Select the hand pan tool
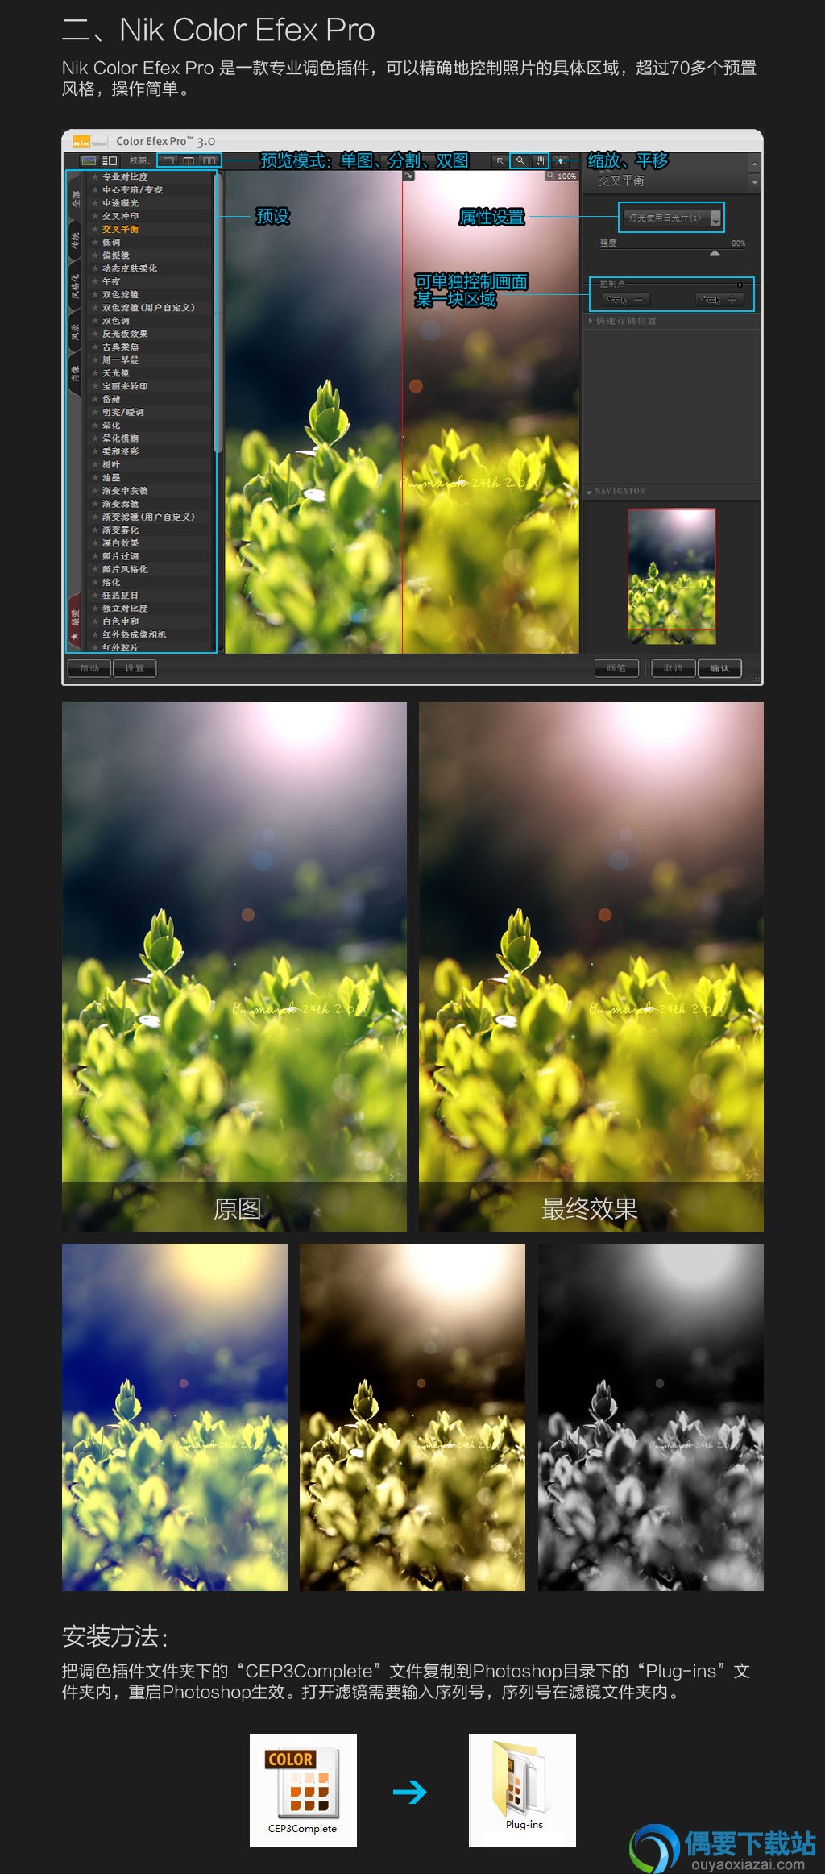The image size is (825, 1874). 540,161
